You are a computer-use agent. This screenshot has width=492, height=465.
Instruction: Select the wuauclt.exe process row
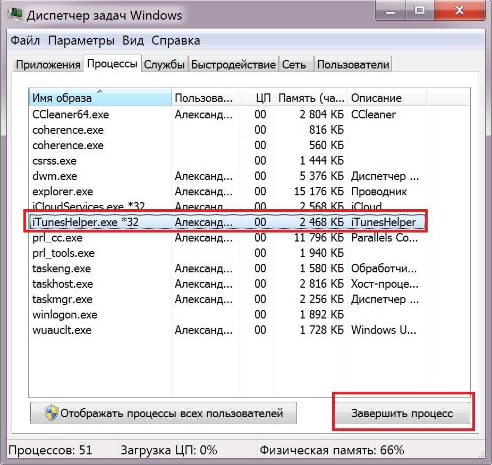(x=61, y=330)
